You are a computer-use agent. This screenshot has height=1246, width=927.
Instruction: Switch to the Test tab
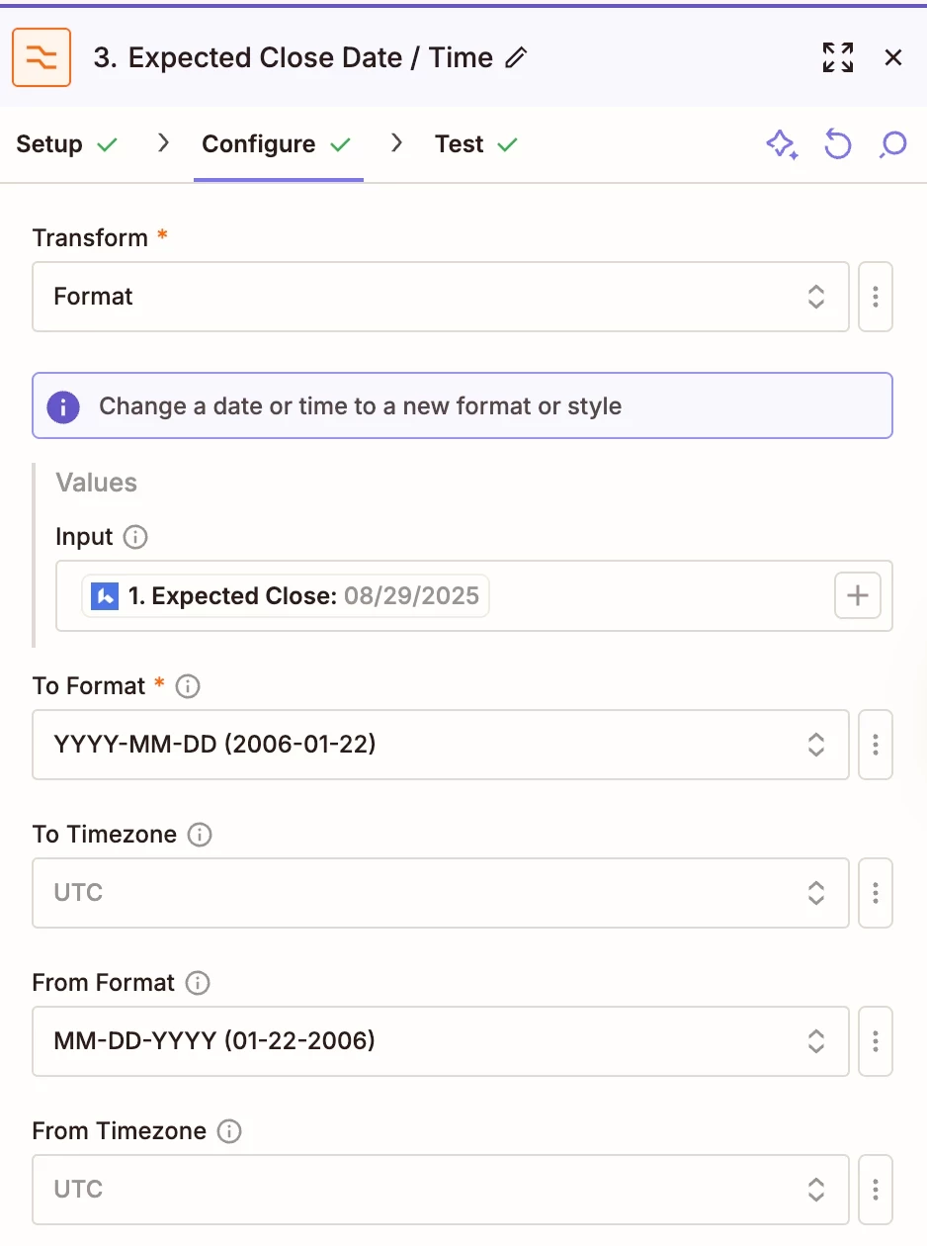476,144
